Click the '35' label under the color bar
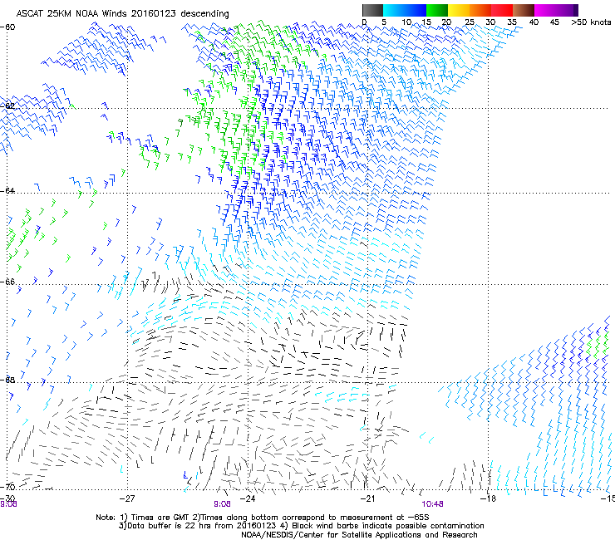This screenshot has height=540, width=615. pyautogui.click(x=512, y=22)
